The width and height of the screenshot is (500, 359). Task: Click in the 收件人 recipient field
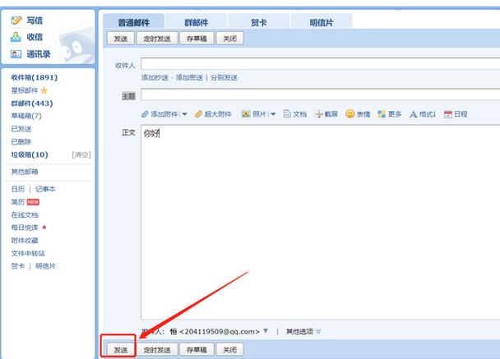320,64
